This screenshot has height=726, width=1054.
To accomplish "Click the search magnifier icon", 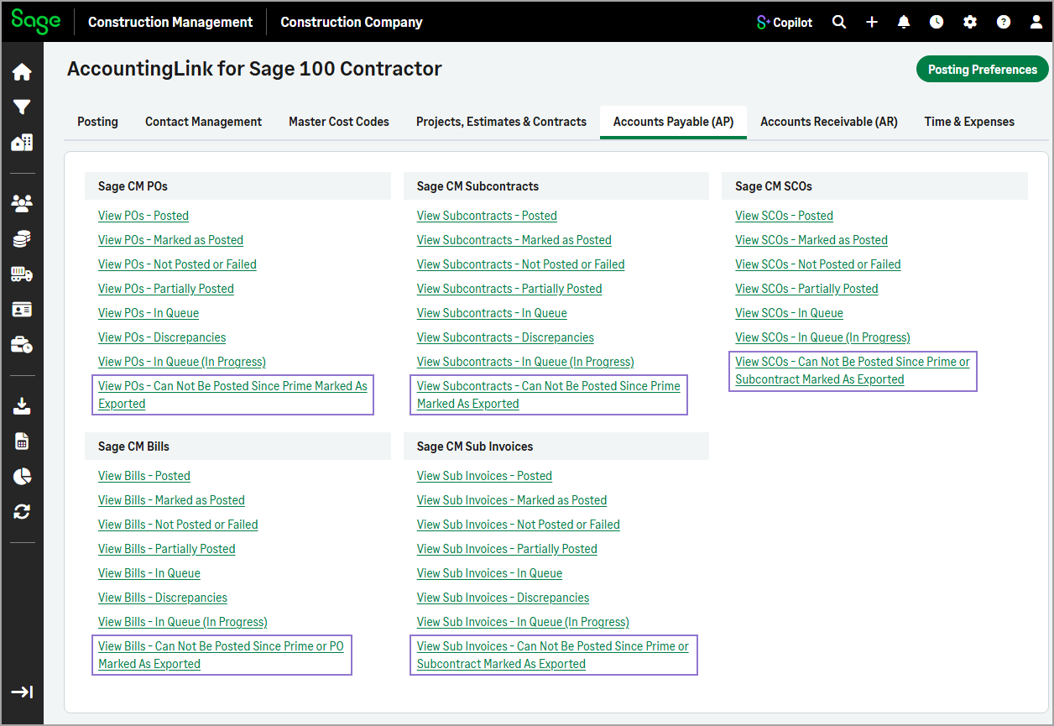I will click(x=839, y=22).
